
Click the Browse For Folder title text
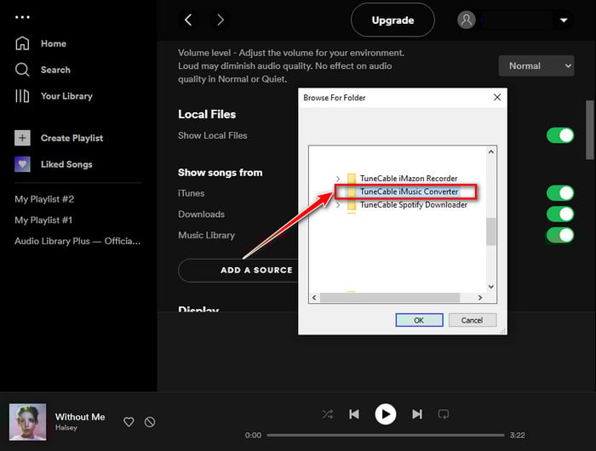335,98
